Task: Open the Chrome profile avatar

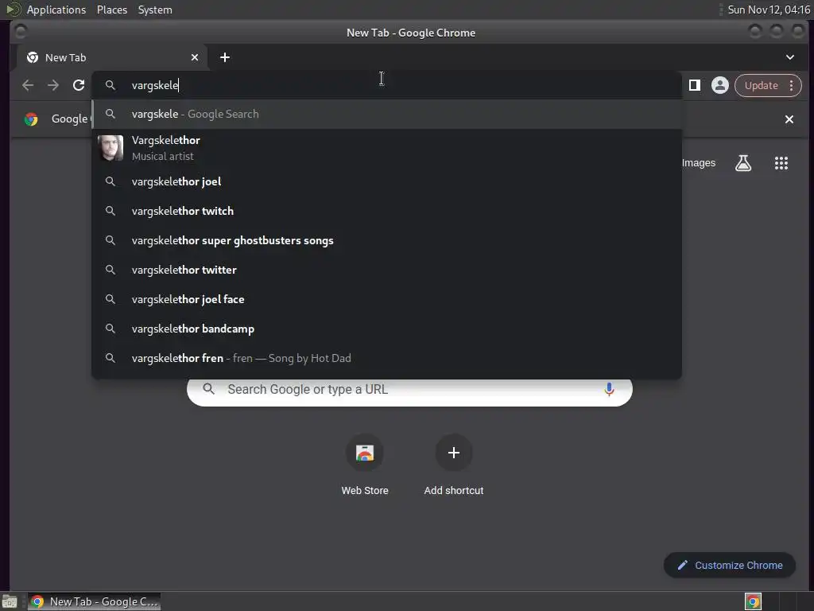Action: (x=720, y=85)
